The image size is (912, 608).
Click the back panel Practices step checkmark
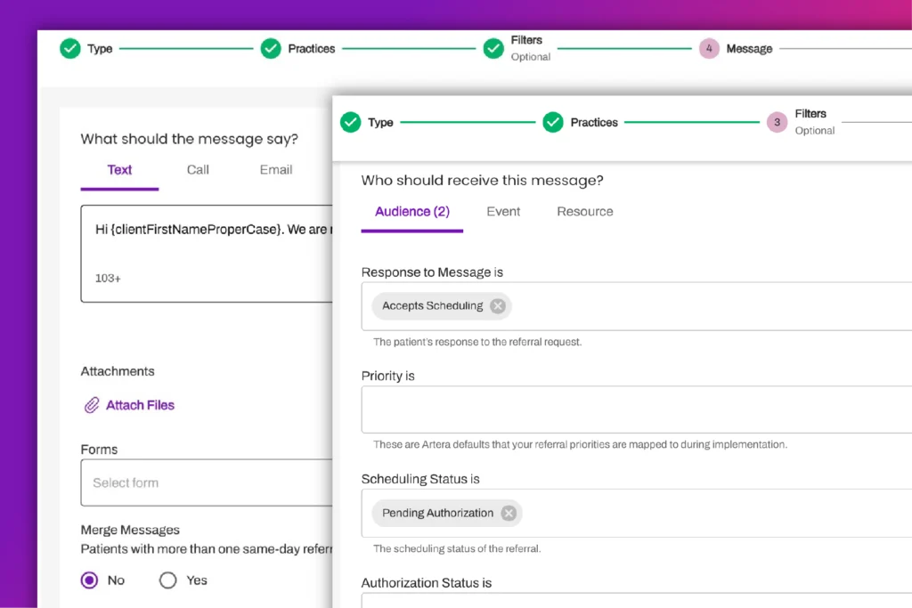point(271,49)
